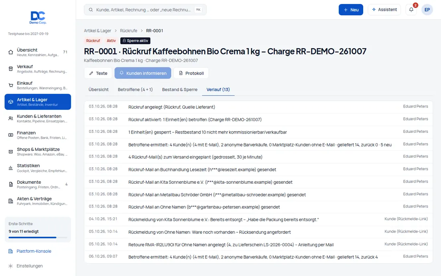This screenshot has width=441, height=276.
Task: Click the 04.10.26, 15:21 timestamp
Action: 103,219
